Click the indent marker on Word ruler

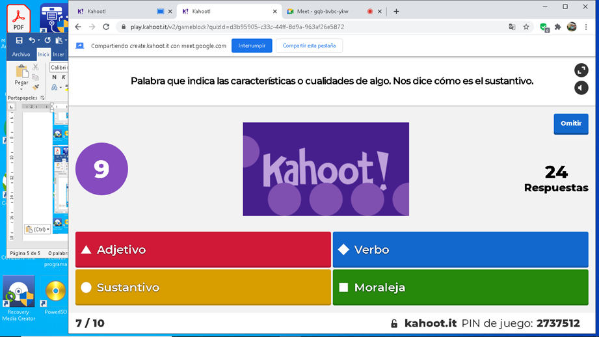pyautogui.click(x=52, y=107)
